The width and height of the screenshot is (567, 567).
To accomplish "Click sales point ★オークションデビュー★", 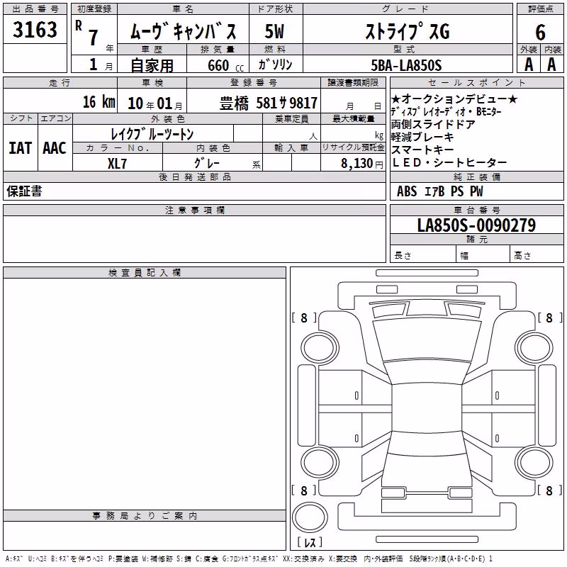I will click(x=454, y=99).
